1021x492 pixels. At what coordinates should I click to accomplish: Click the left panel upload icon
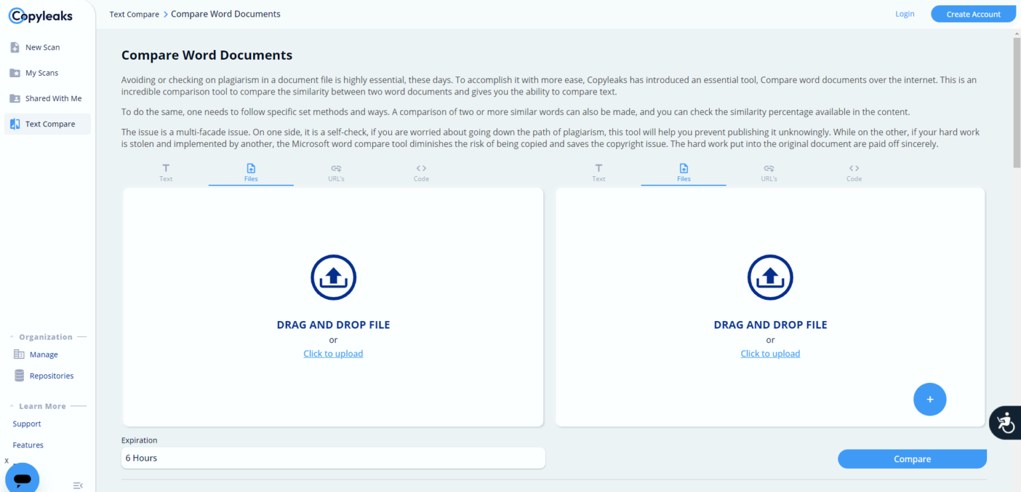click(333, 277)
